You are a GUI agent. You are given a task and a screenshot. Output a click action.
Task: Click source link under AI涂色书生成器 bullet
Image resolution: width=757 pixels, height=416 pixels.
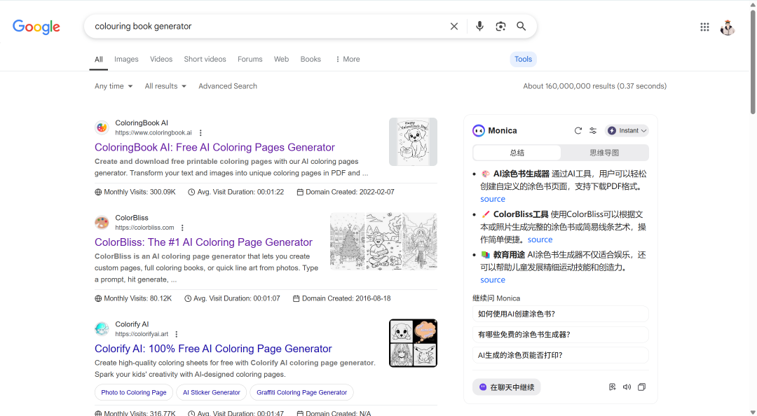[493, 200]
